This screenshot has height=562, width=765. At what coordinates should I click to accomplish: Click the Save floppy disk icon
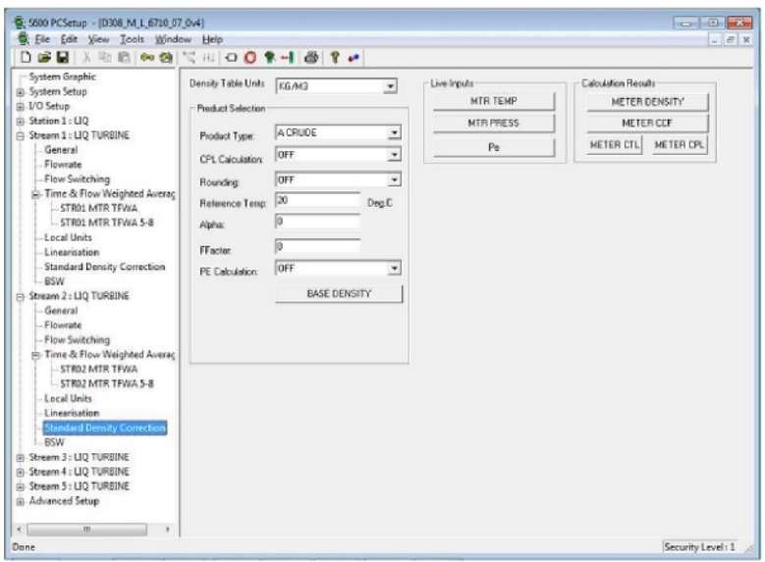pos(63,58)
